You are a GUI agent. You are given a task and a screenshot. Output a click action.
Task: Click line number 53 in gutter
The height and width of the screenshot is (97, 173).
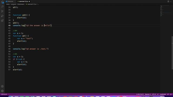pos(9,59)
